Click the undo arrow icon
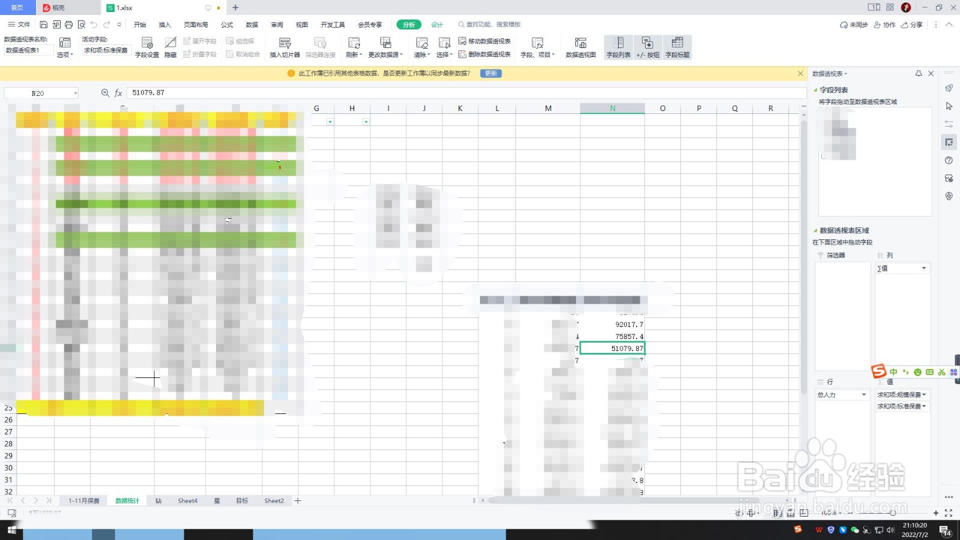The width and height of the screenshot is (960, 540). [94, 25]
